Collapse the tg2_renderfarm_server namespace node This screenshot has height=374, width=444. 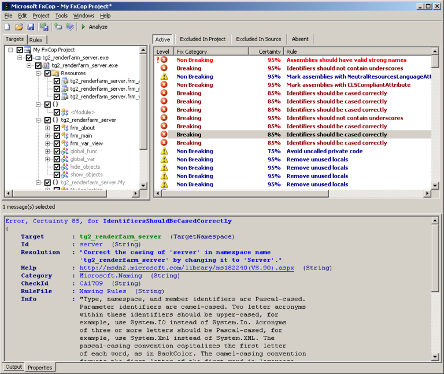click(38, 120)
